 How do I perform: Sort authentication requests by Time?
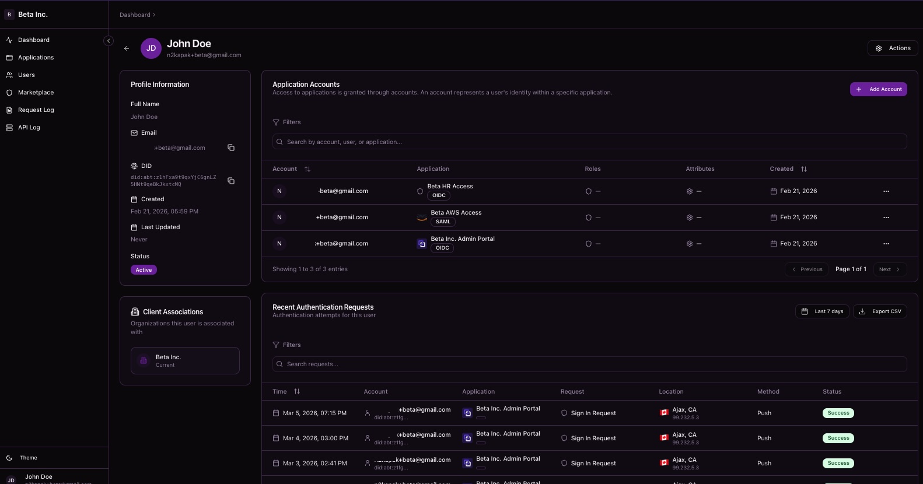297,392
